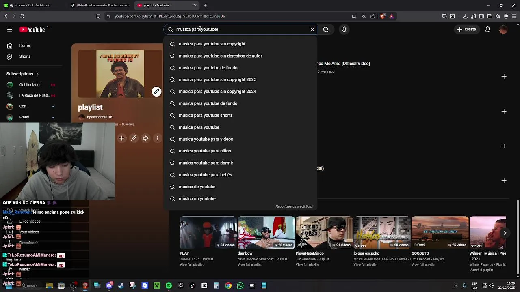Select suggestion 'musica para youtube de fundo'
Screen dimensions: 520x292
(x=240, y=103)
